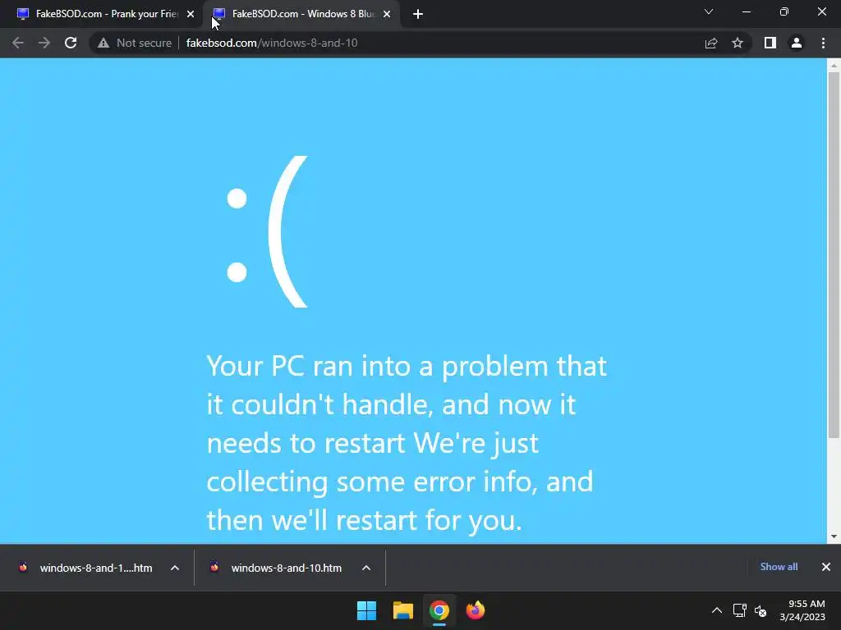Expand options for windows-8-and-1....htm download
This screenshot has height=630, width=841.
[175, 568]
